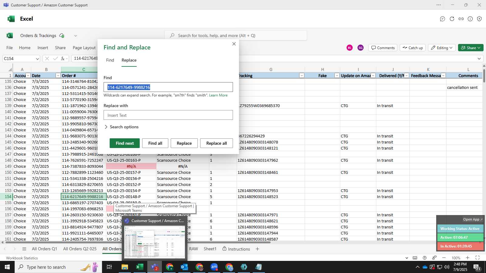The image size is (486, 273).
Task: Open the Update on Amaz filter dropdown
Action: (373, 76)
